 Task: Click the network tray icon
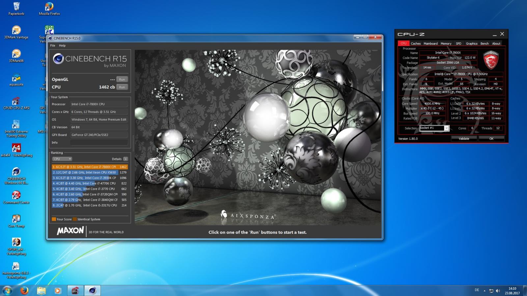(491, 291)
